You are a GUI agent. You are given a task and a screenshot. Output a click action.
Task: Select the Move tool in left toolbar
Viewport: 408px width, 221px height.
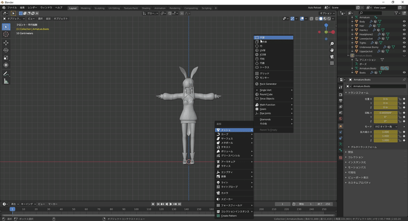(x=6, y=42)
